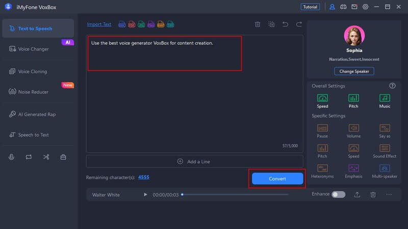Open the mail feedback icon
This screenshot has height=229, width=408.
pyautogui.click(x=354, y=7)
